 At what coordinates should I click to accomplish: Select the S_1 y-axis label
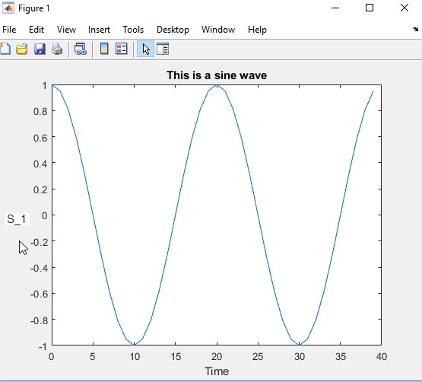point(17,219)
